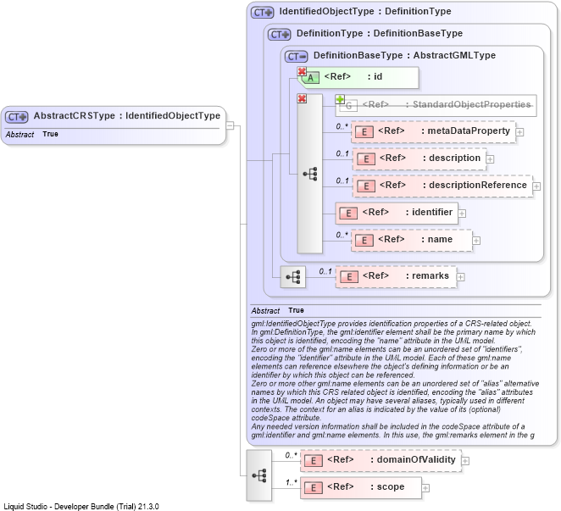This screenshot has width=561, height=511.
Task: Click Liquid Studio Developer Bundle footer text
Action: (81, 507)
